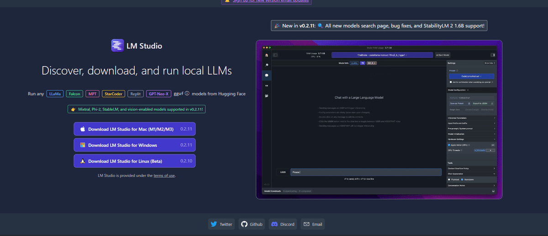The height and width of the screenshot is (236, 548).
Task: Toggle the left sidebar panel icon in preview
Action: [275, 55]
